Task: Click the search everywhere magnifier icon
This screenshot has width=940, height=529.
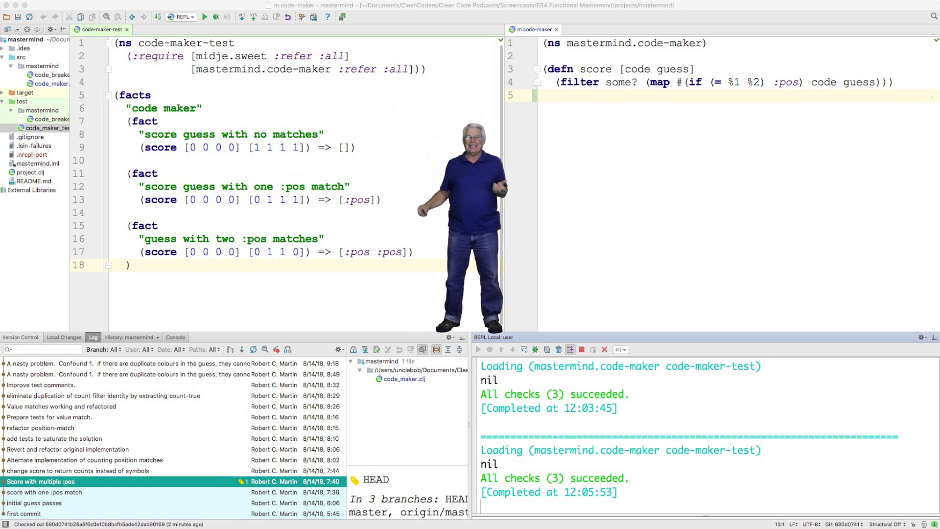Action: (934, 16)
